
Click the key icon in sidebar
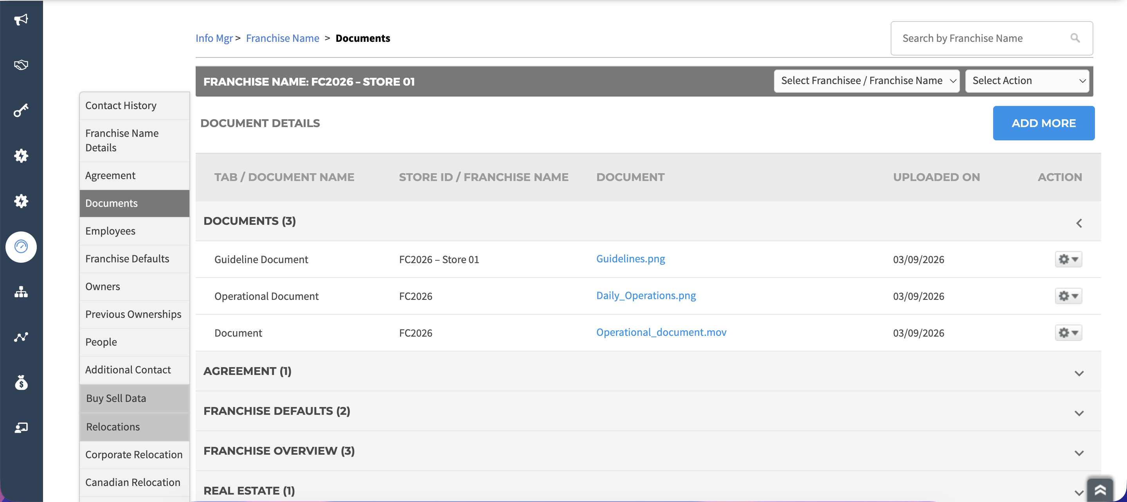pyautogui.click(x=21, y=110)
